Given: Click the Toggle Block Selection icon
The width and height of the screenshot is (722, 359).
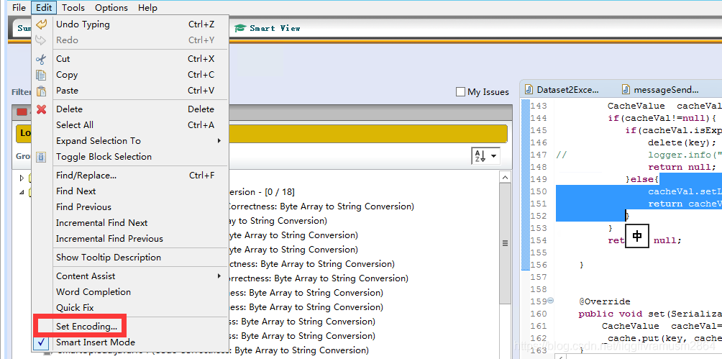Looking at the screenshot, I should click(41, 157).
